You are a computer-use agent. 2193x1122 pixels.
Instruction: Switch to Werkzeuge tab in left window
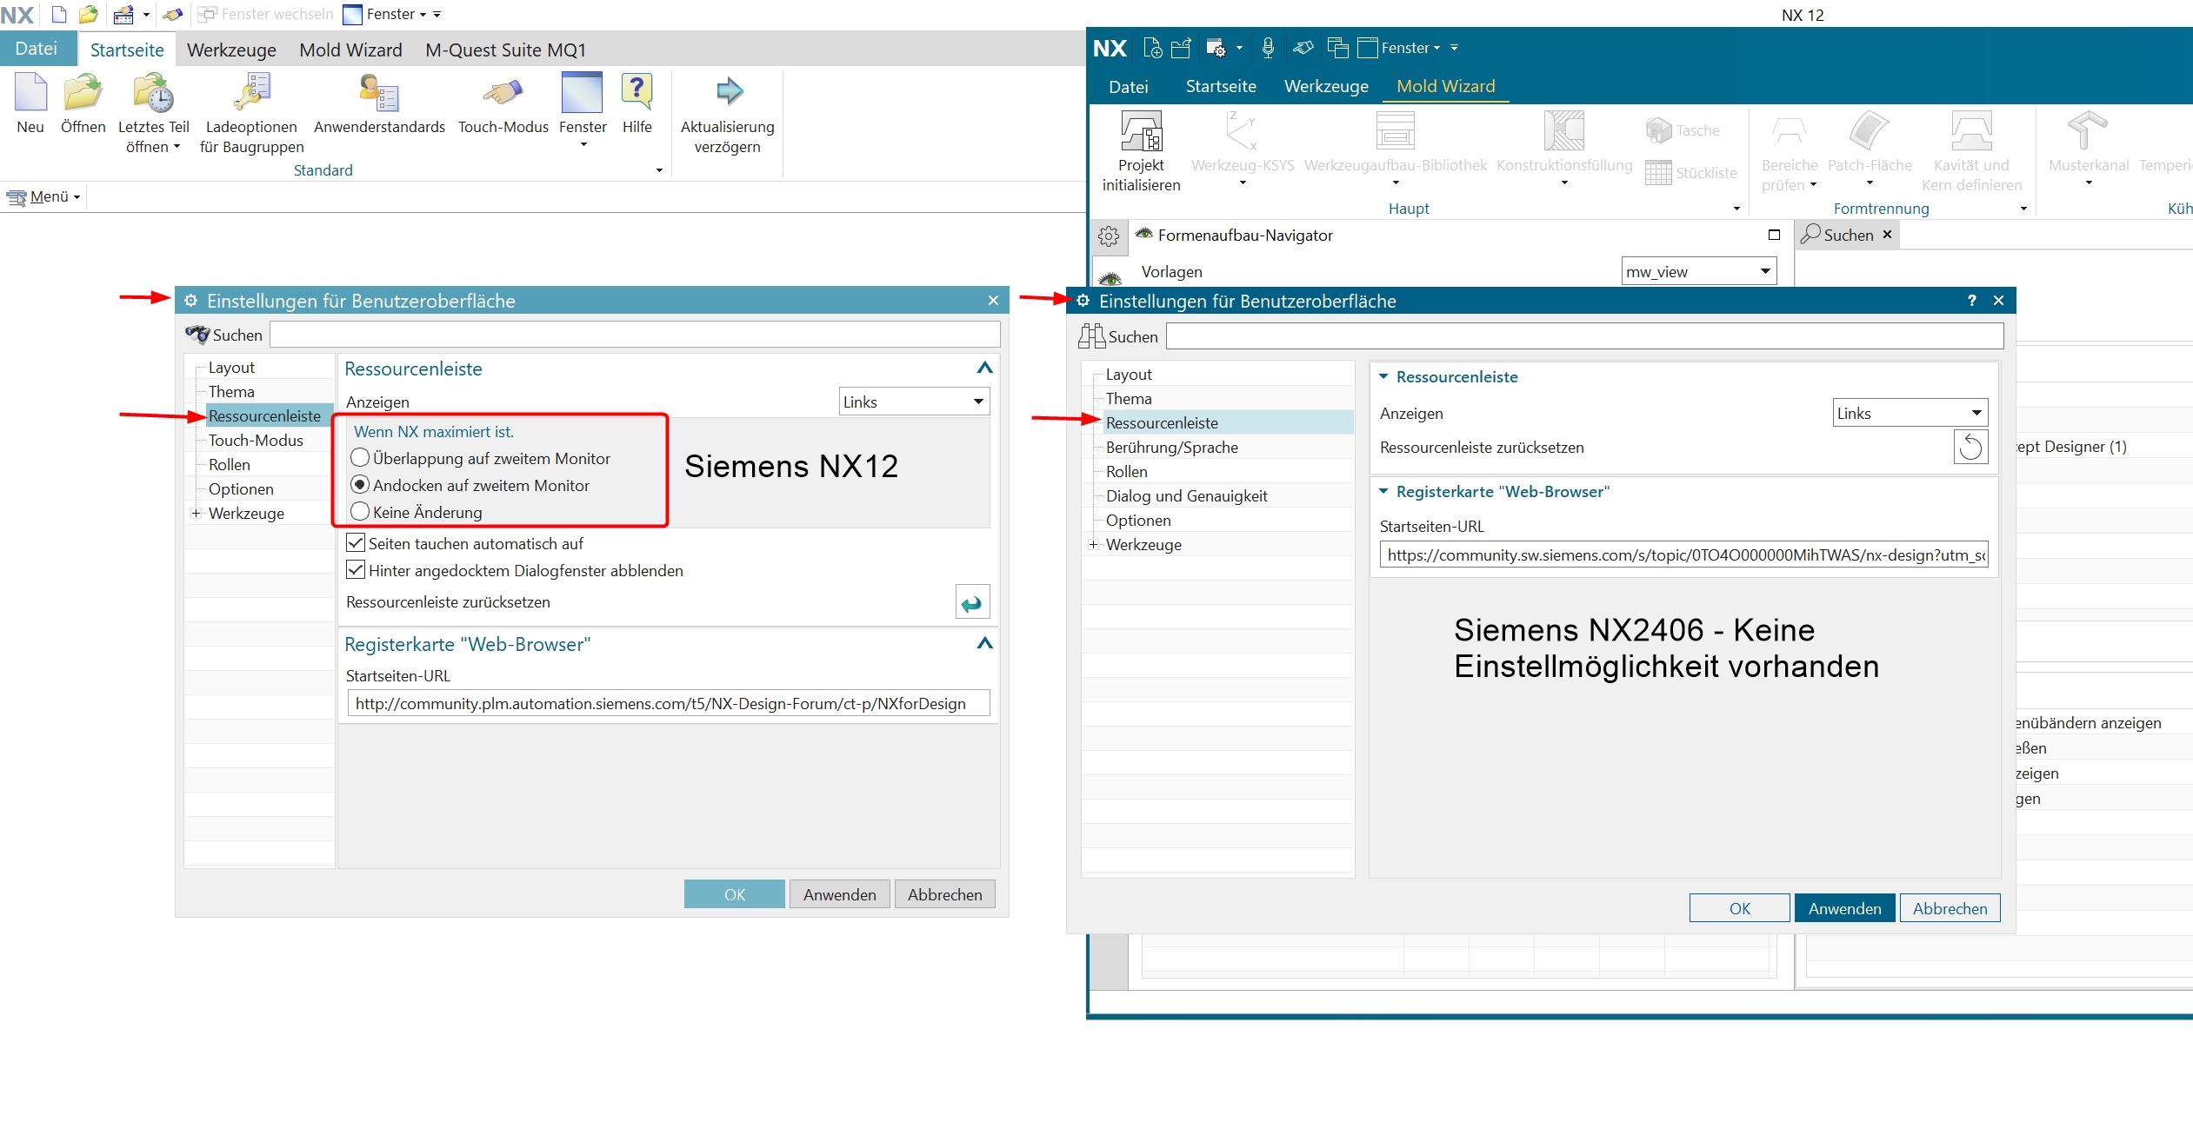click(x=231, y=50)
